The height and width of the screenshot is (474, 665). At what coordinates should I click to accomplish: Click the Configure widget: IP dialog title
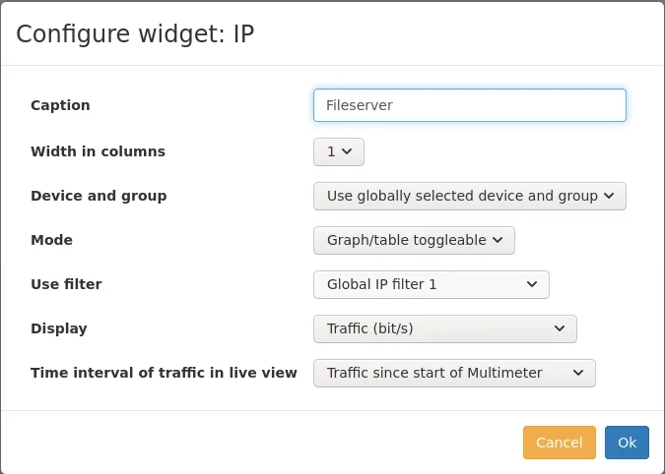pyautogui.click(x=135, y=33)
